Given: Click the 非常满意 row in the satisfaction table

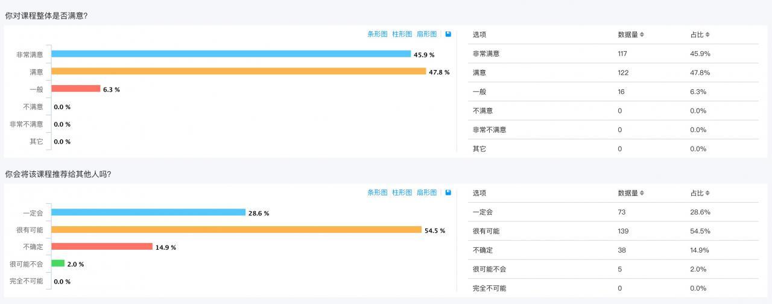Looking at the screenshot, I should click(x=613, y=54).
